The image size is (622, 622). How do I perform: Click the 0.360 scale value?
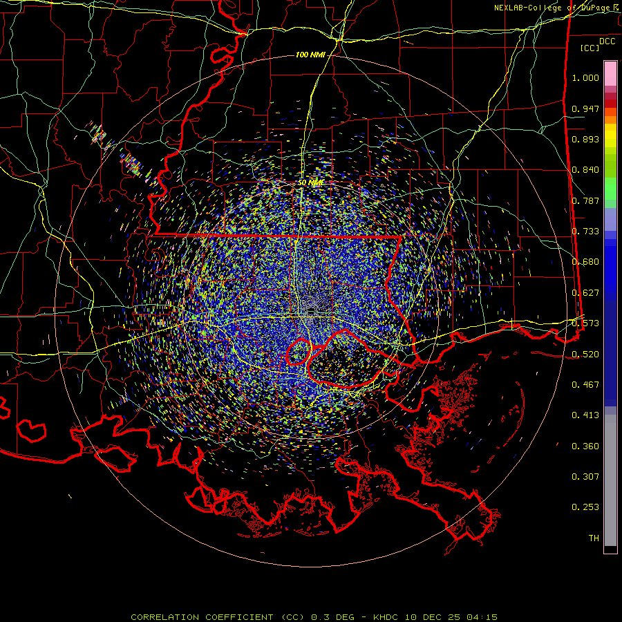point(585,446)
